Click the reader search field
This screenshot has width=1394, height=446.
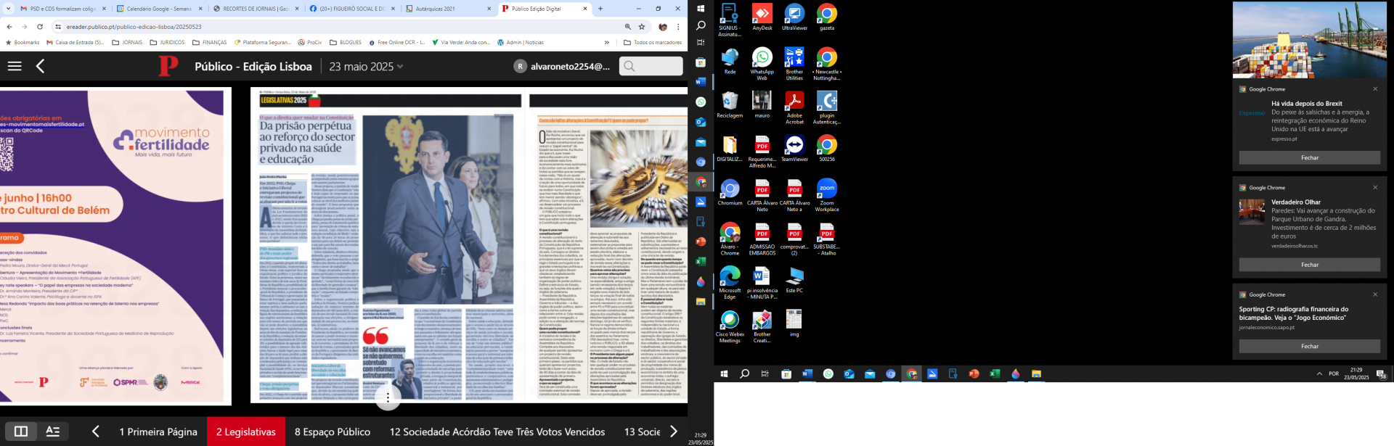(651, 66)
